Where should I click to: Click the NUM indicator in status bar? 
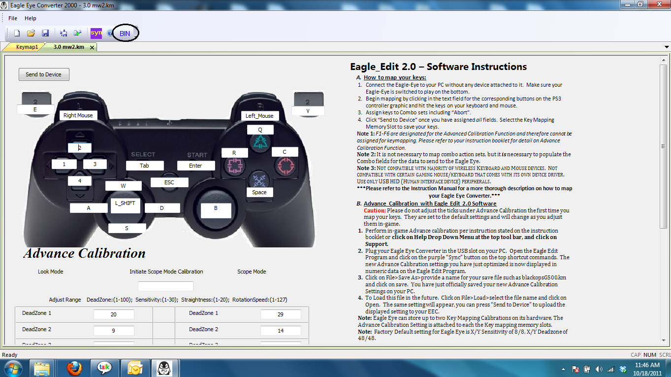click(x=650, y=355)
